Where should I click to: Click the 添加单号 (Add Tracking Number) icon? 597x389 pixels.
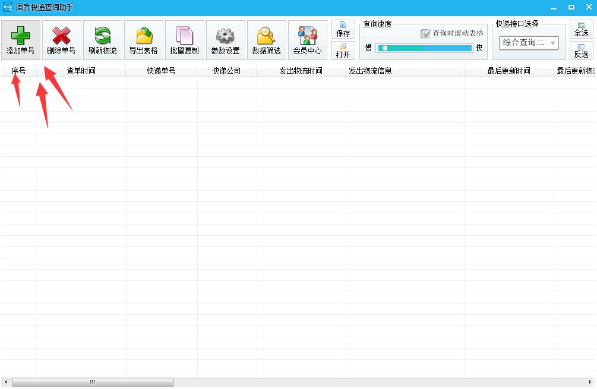(x=20, y=39)
